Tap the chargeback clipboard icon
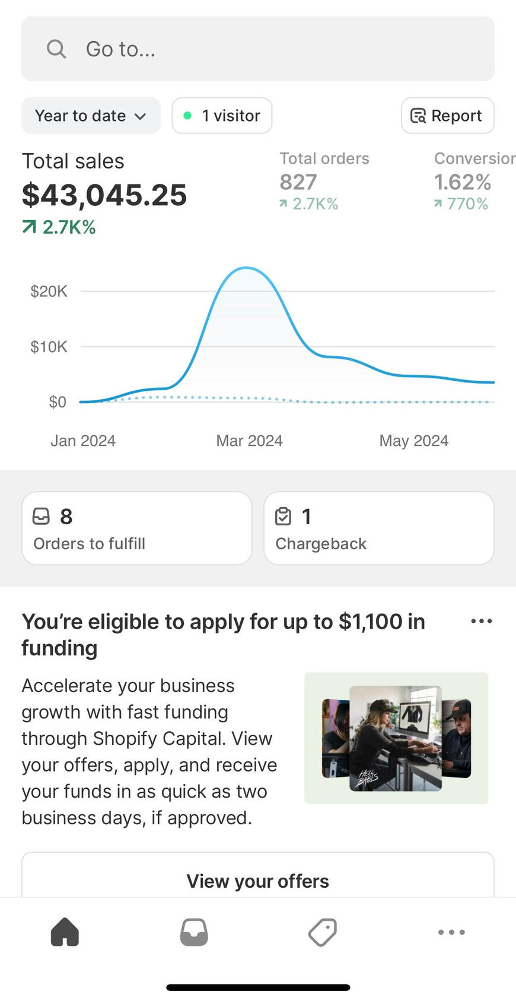 pyautogui.click(x=284, y=517)
